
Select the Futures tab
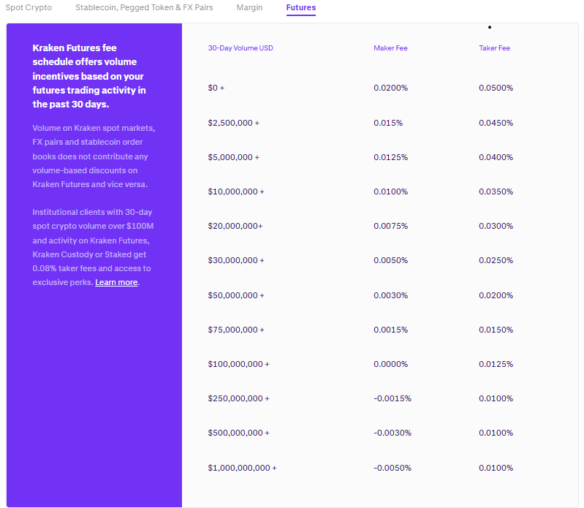[x=301, y=7]
